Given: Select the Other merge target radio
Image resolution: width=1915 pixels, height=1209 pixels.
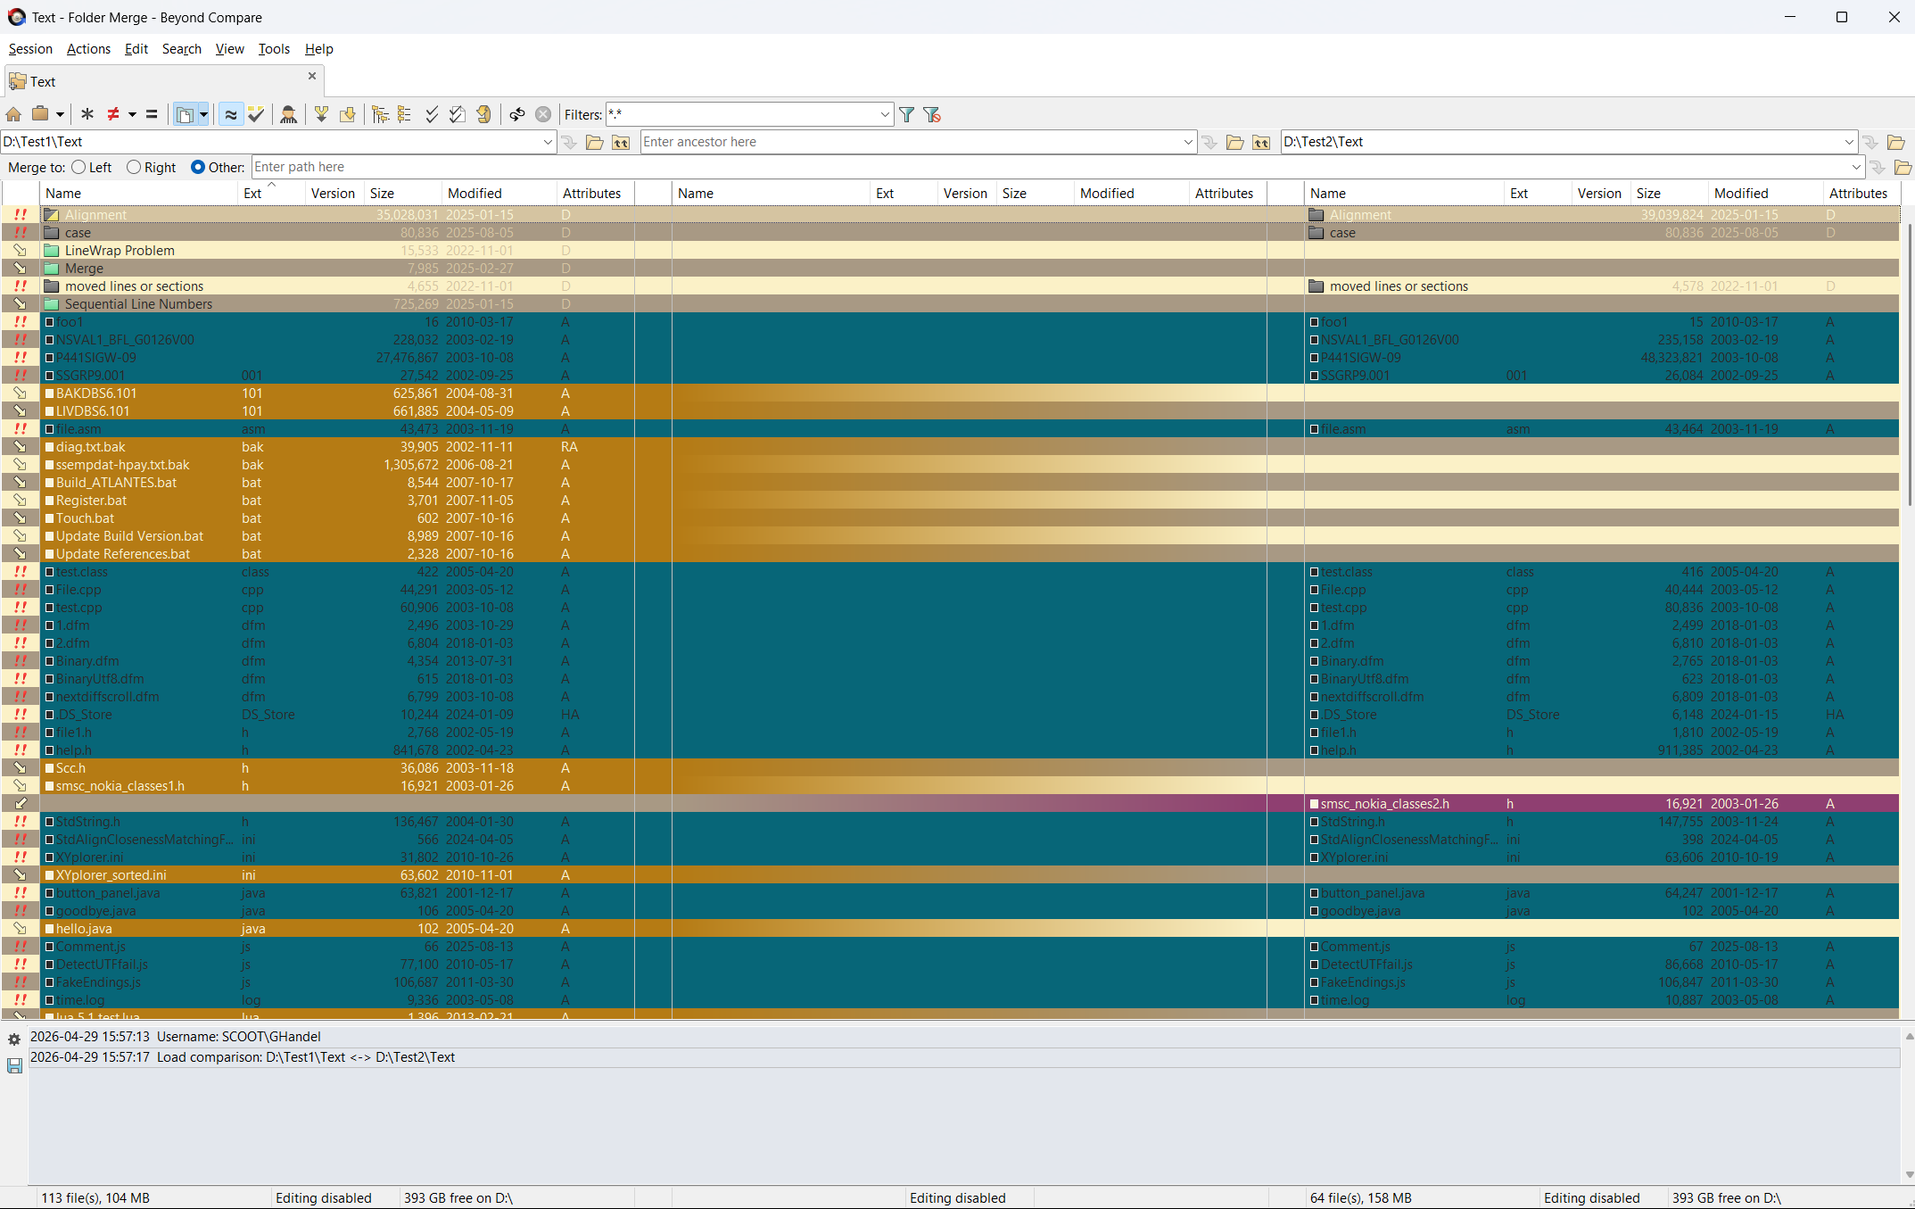Looking at the screenshot, I should pos(198,167).
